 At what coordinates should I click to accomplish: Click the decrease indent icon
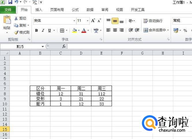point(131,30)
